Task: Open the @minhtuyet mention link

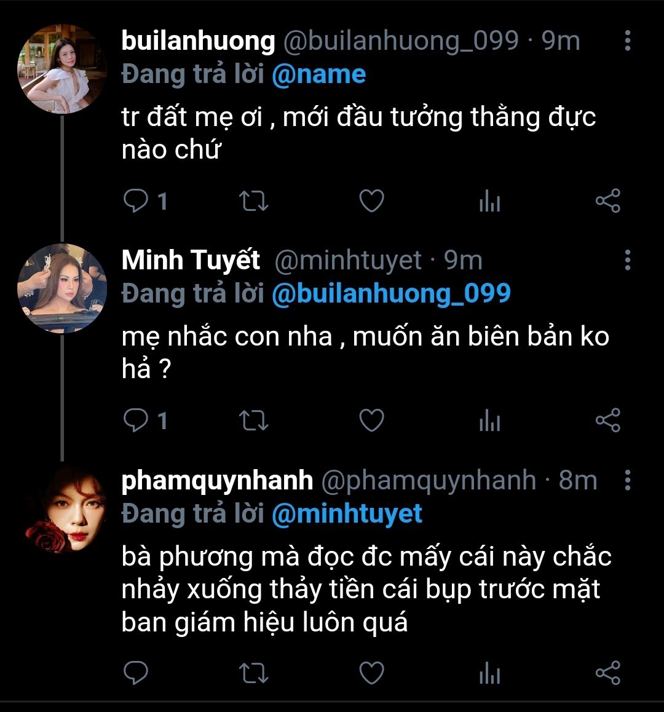Action: [347, 513]
